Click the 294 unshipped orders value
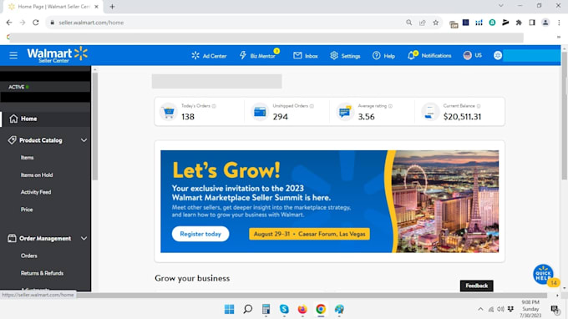This screenshot has height=319, width=568. (x=281, y=117)
